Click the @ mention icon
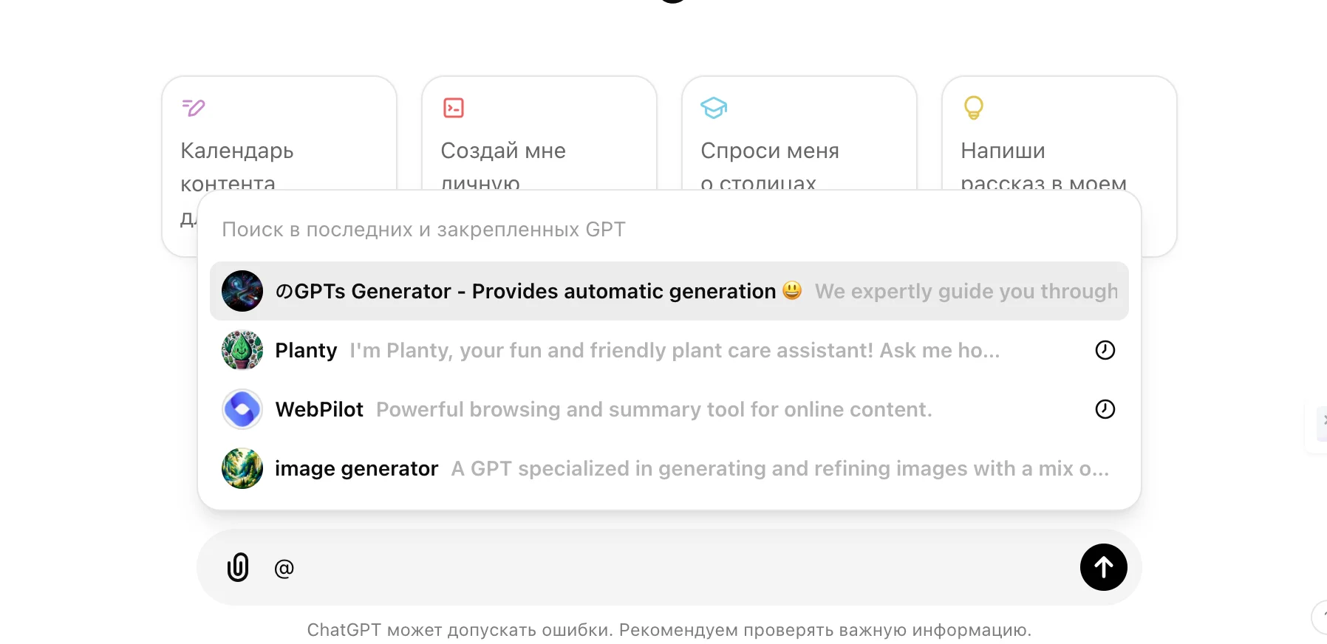 (x=284, y=568)
